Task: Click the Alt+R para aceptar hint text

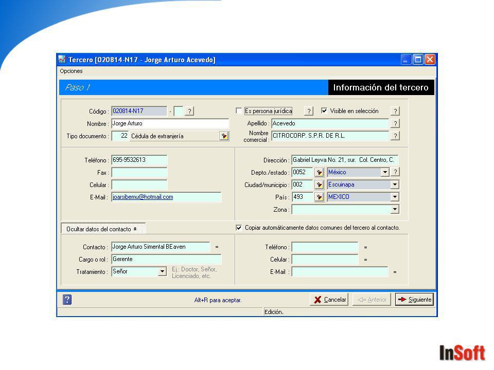Action: (x=218, y=300)
